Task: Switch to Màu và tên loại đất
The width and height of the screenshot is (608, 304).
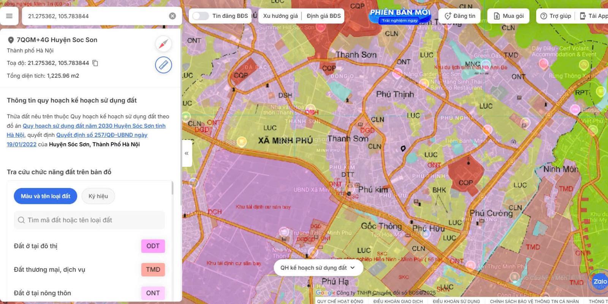Action: [46, 196]
